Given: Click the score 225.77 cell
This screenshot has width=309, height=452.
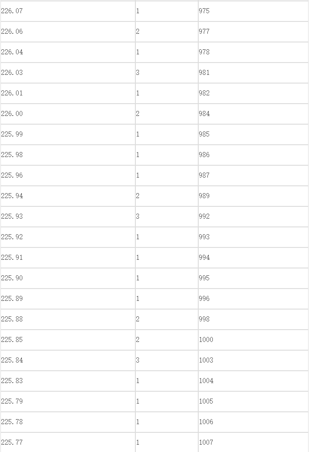Looking at the screenshot, I should coord(68,442).
